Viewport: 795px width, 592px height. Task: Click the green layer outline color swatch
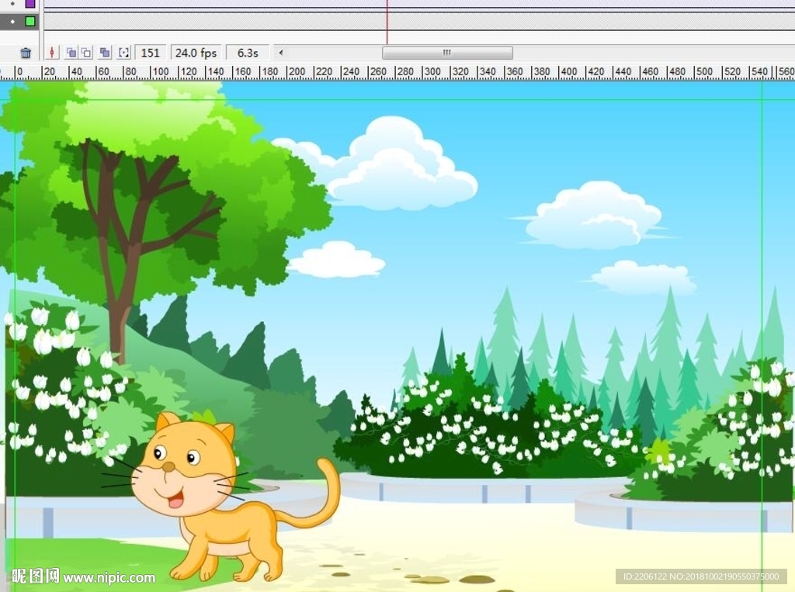tap(30, 21)
